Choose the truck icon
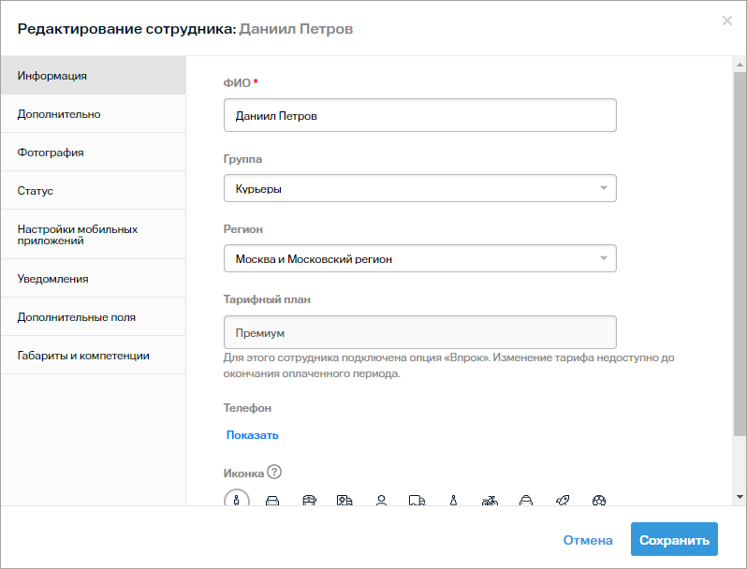The width and height of the screenshot is (747, 569). [417, 501]
